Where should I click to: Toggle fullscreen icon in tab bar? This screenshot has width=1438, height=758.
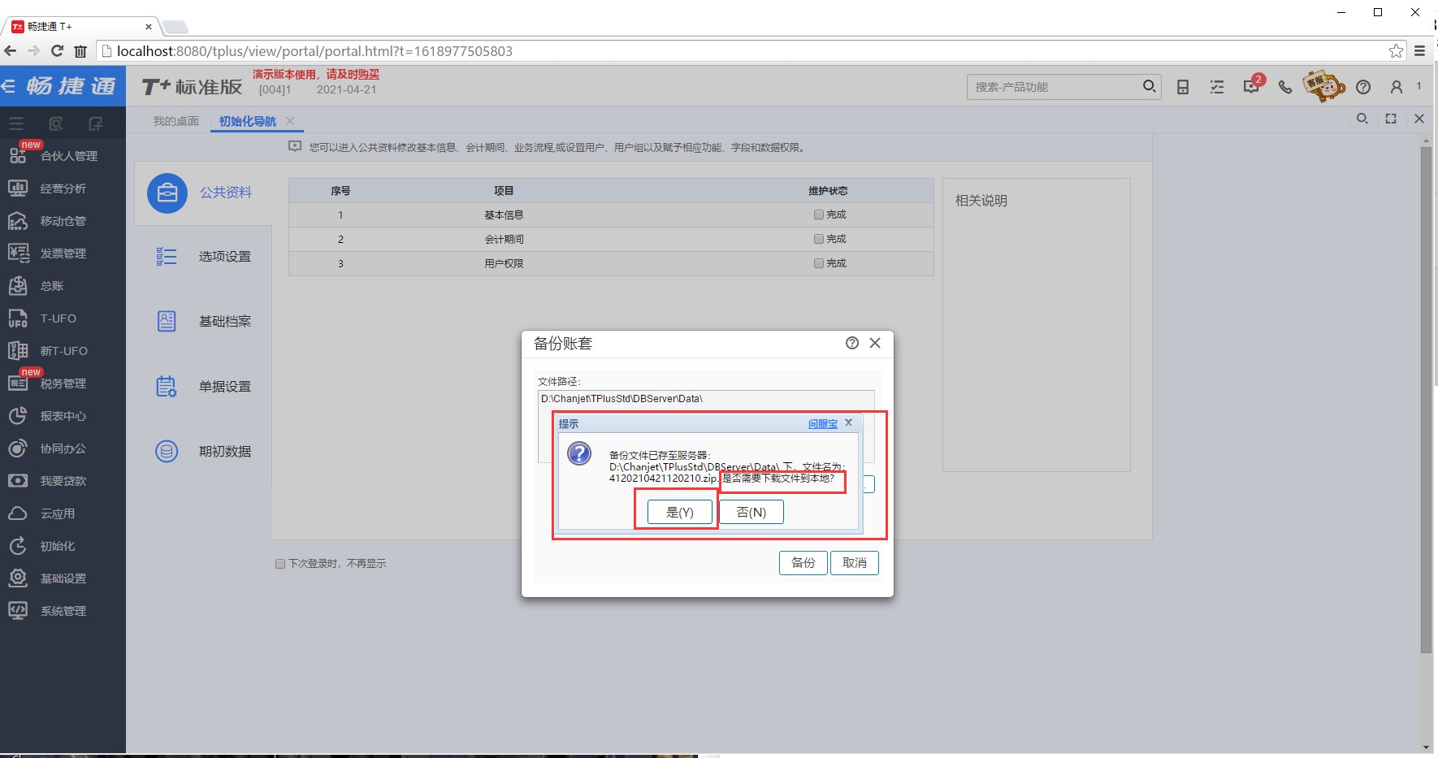[x=1391, y=119]
